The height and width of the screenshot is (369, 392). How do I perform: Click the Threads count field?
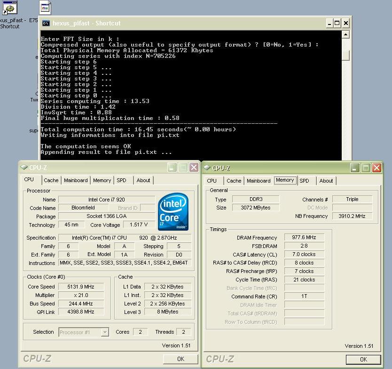click(x=183, y=332)
